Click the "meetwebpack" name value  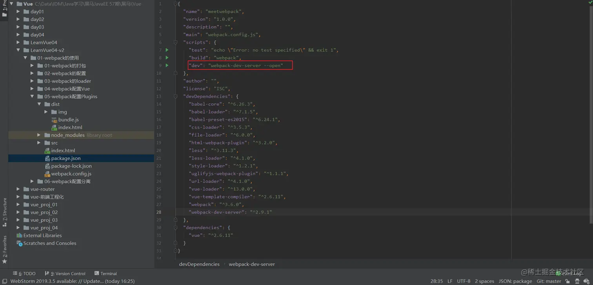click(x=223, y=11)
